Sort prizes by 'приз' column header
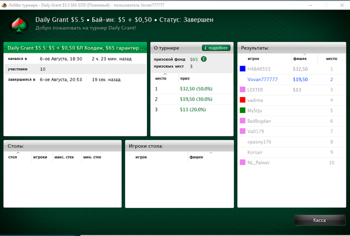The image size is (350, 236). coord(206,78)
